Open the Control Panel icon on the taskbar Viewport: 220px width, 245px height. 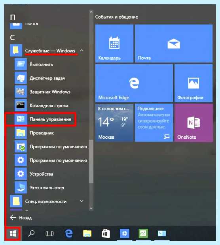coord(161,234)
